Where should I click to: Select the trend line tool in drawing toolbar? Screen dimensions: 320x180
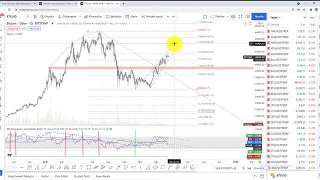coord(44,167)
